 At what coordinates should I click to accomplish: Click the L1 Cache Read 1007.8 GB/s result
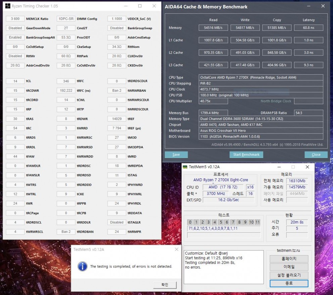click(x=213, y=40)
